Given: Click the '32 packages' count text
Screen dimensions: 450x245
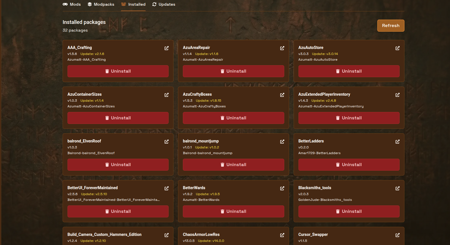Looking at the screenshot, I should (75, 30).
